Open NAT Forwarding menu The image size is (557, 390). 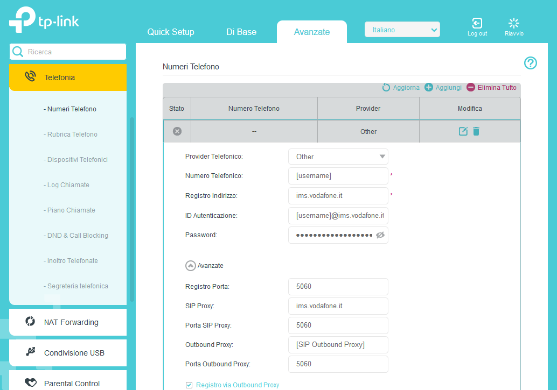coord(67,322)
